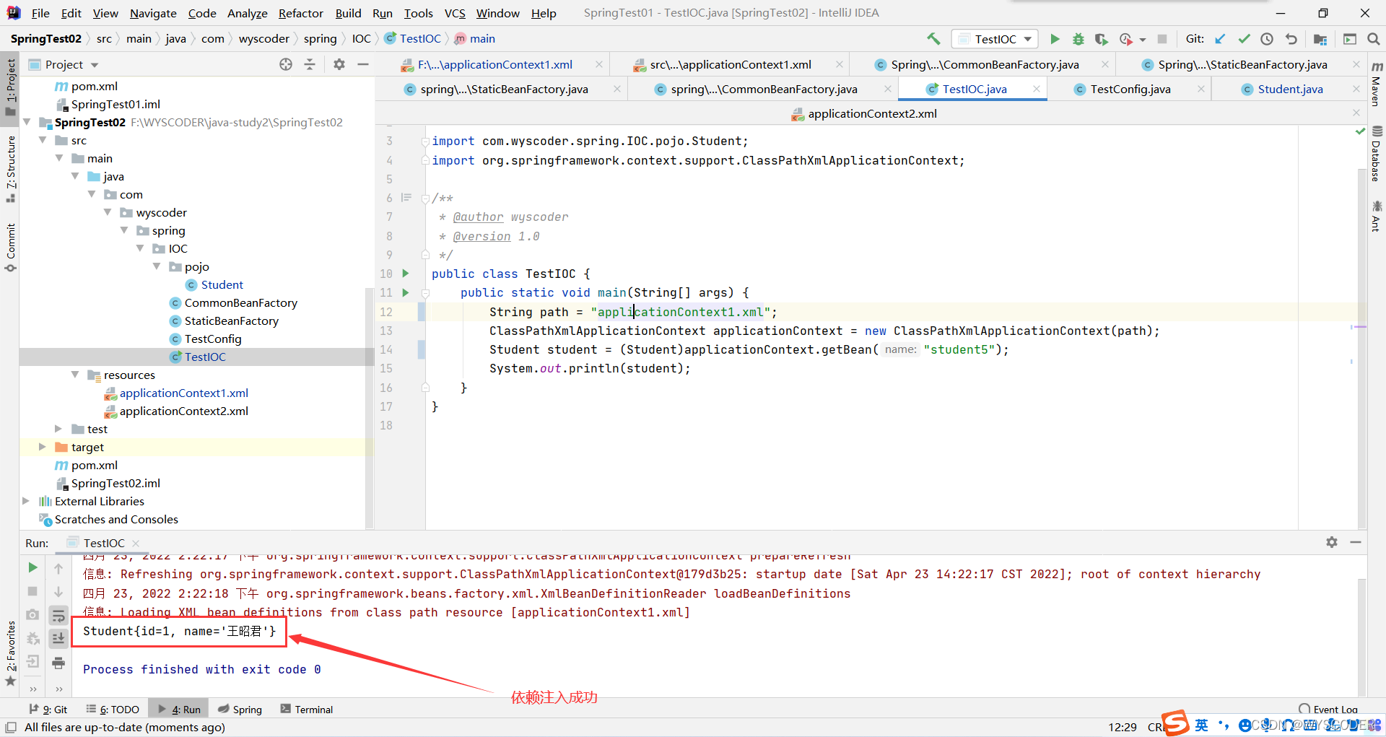Run TestIOC with the green play button
This screenshot has height=737, width=1386.
1055,39
